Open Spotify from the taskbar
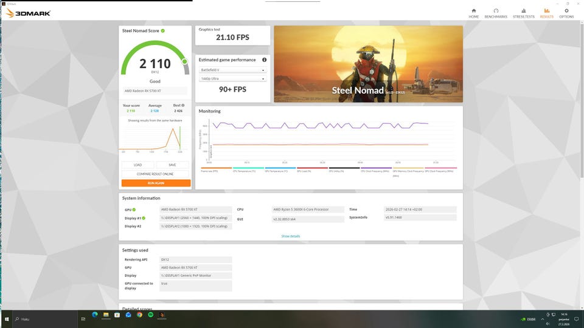 (x=150, y=315)
